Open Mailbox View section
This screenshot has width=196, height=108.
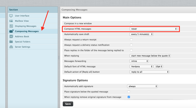coord(33,21)
